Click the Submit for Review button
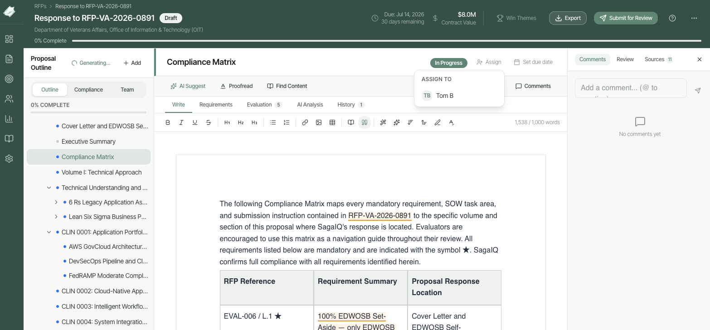 [x=626, y=18]
